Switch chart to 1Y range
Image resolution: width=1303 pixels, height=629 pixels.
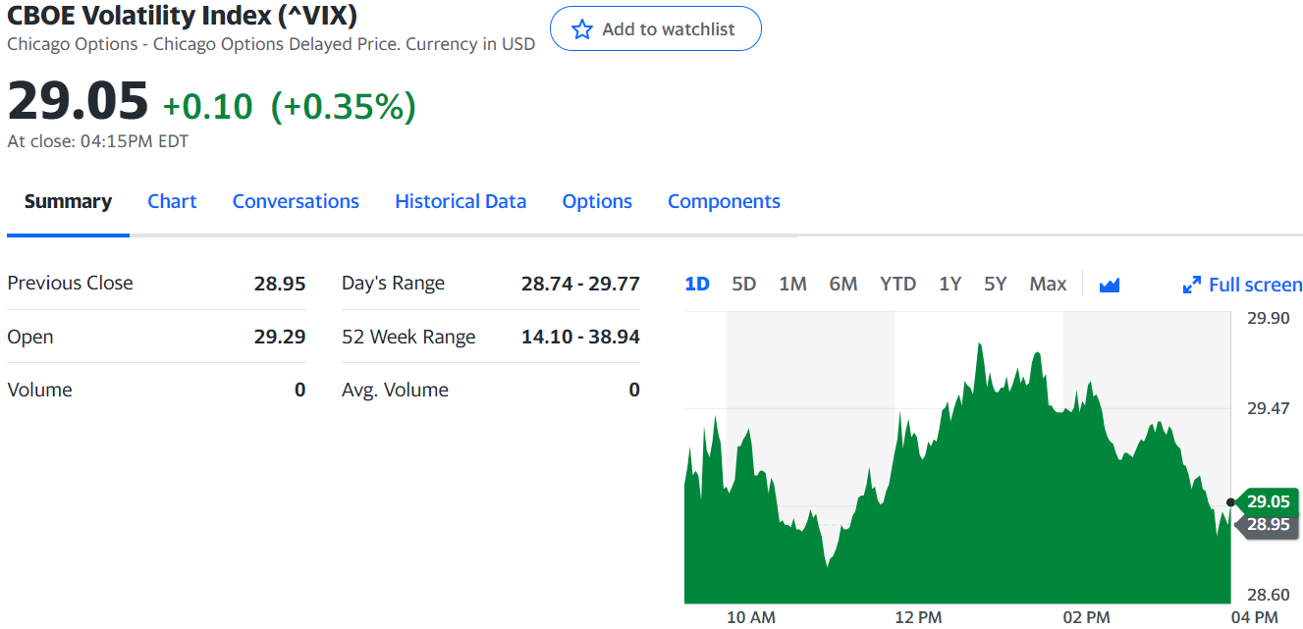coord(950,284)
